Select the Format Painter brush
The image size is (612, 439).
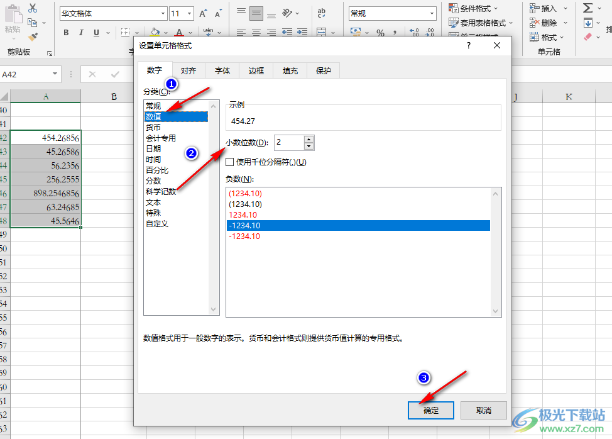[33, 37]
